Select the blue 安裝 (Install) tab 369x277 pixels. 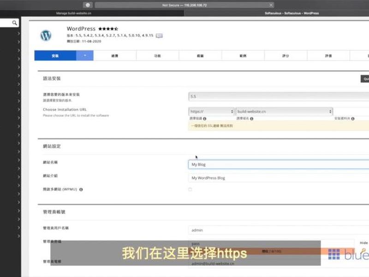point(55,55)
